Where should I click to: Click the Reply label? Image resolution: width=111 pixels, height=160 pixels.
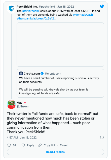[30, 145]
